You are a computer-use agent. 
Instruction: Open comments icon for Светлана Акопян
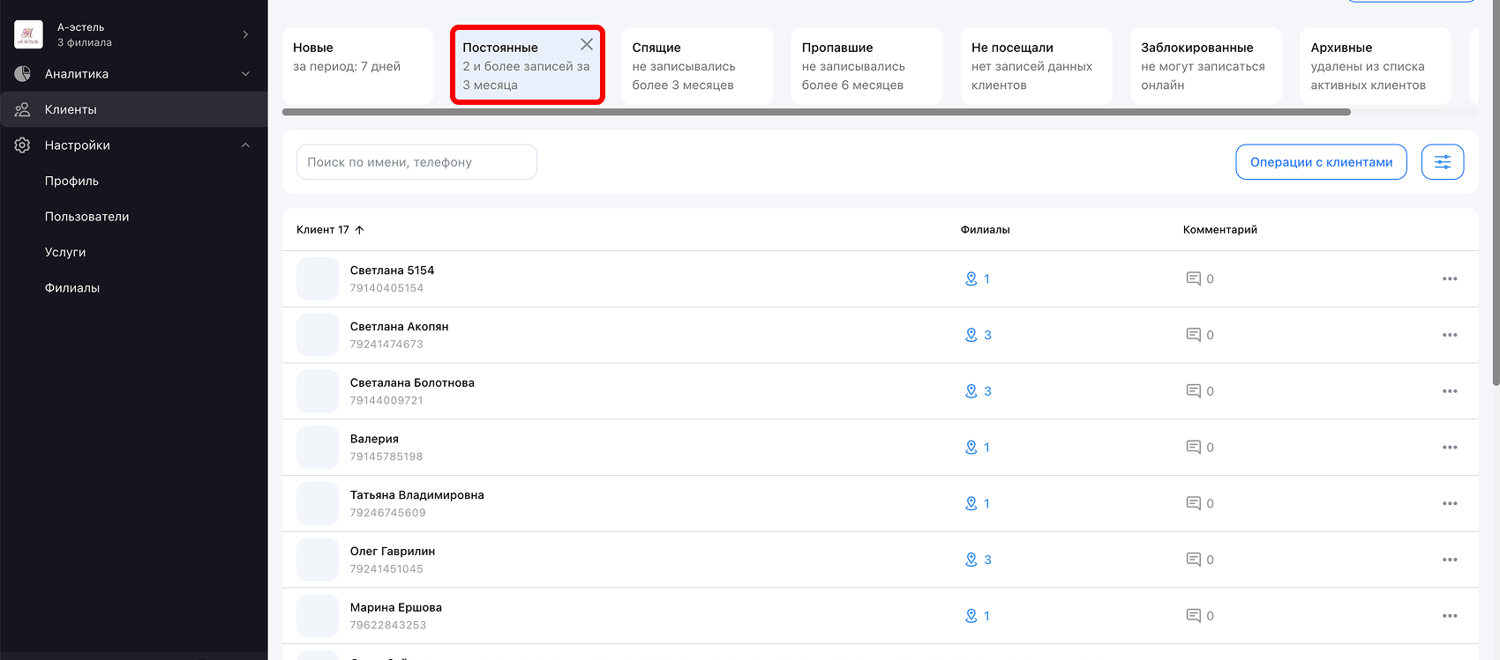tap(1193, 335)
